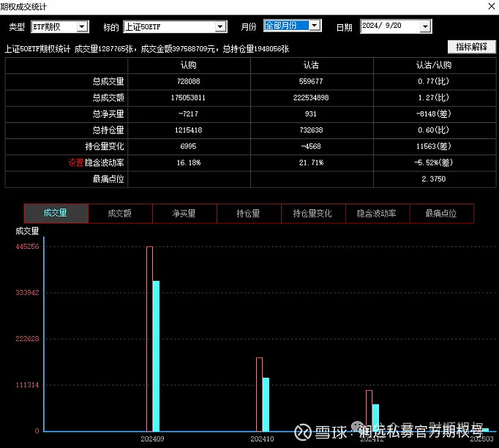Viewport: 499px width, 448px height.
Task: Click the put volume value 559677
Action: [311, 81]
